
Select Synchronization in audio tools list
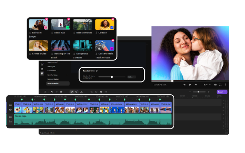point(53,79)
